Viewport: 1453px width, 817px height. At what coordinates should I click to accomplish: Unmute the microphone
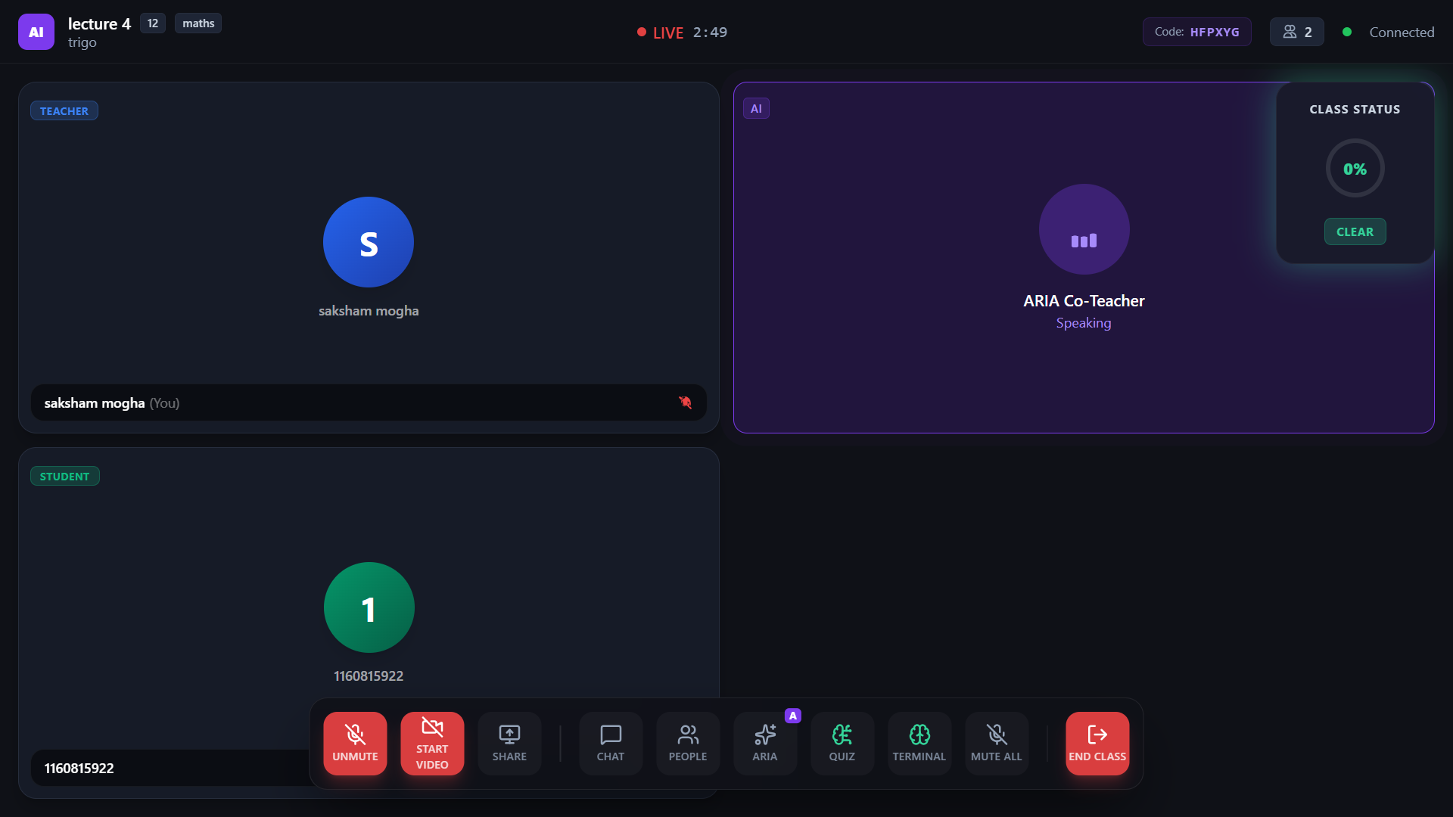pos(355,744)
